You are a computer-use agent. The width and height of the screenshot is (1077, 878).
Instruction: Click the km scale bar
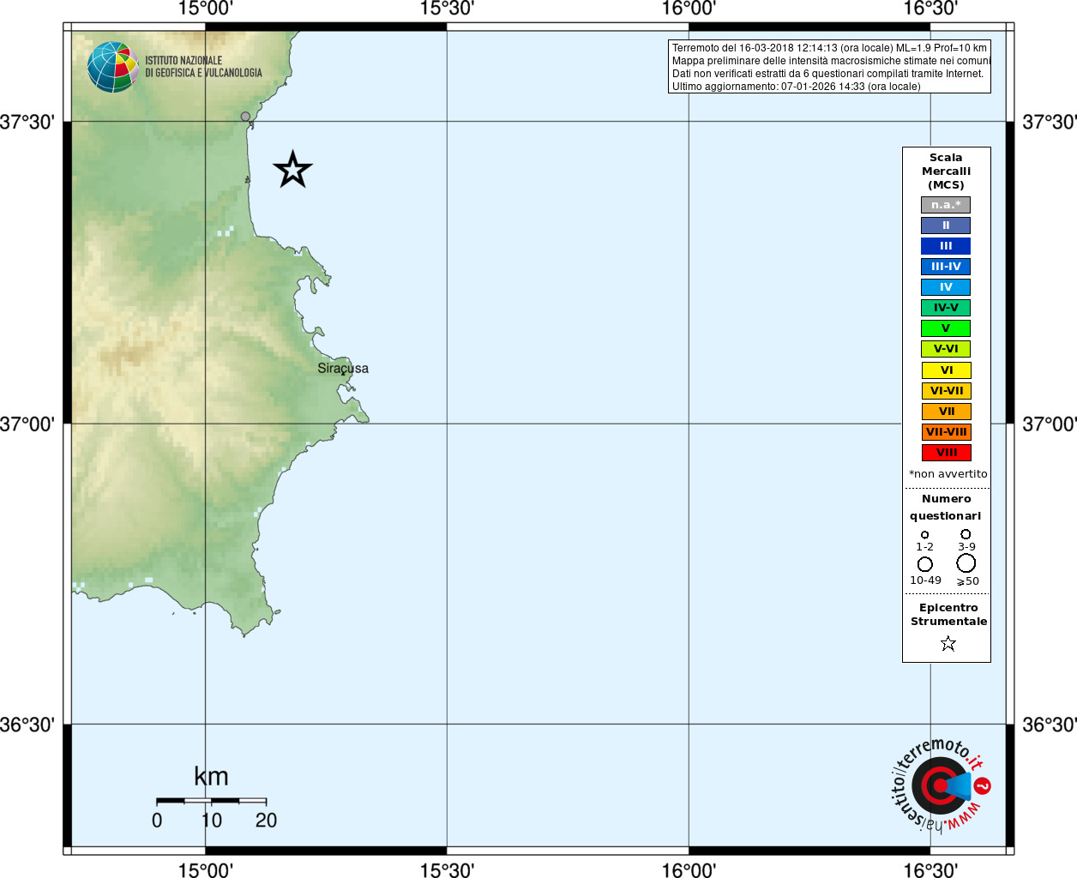click(211, 801)
